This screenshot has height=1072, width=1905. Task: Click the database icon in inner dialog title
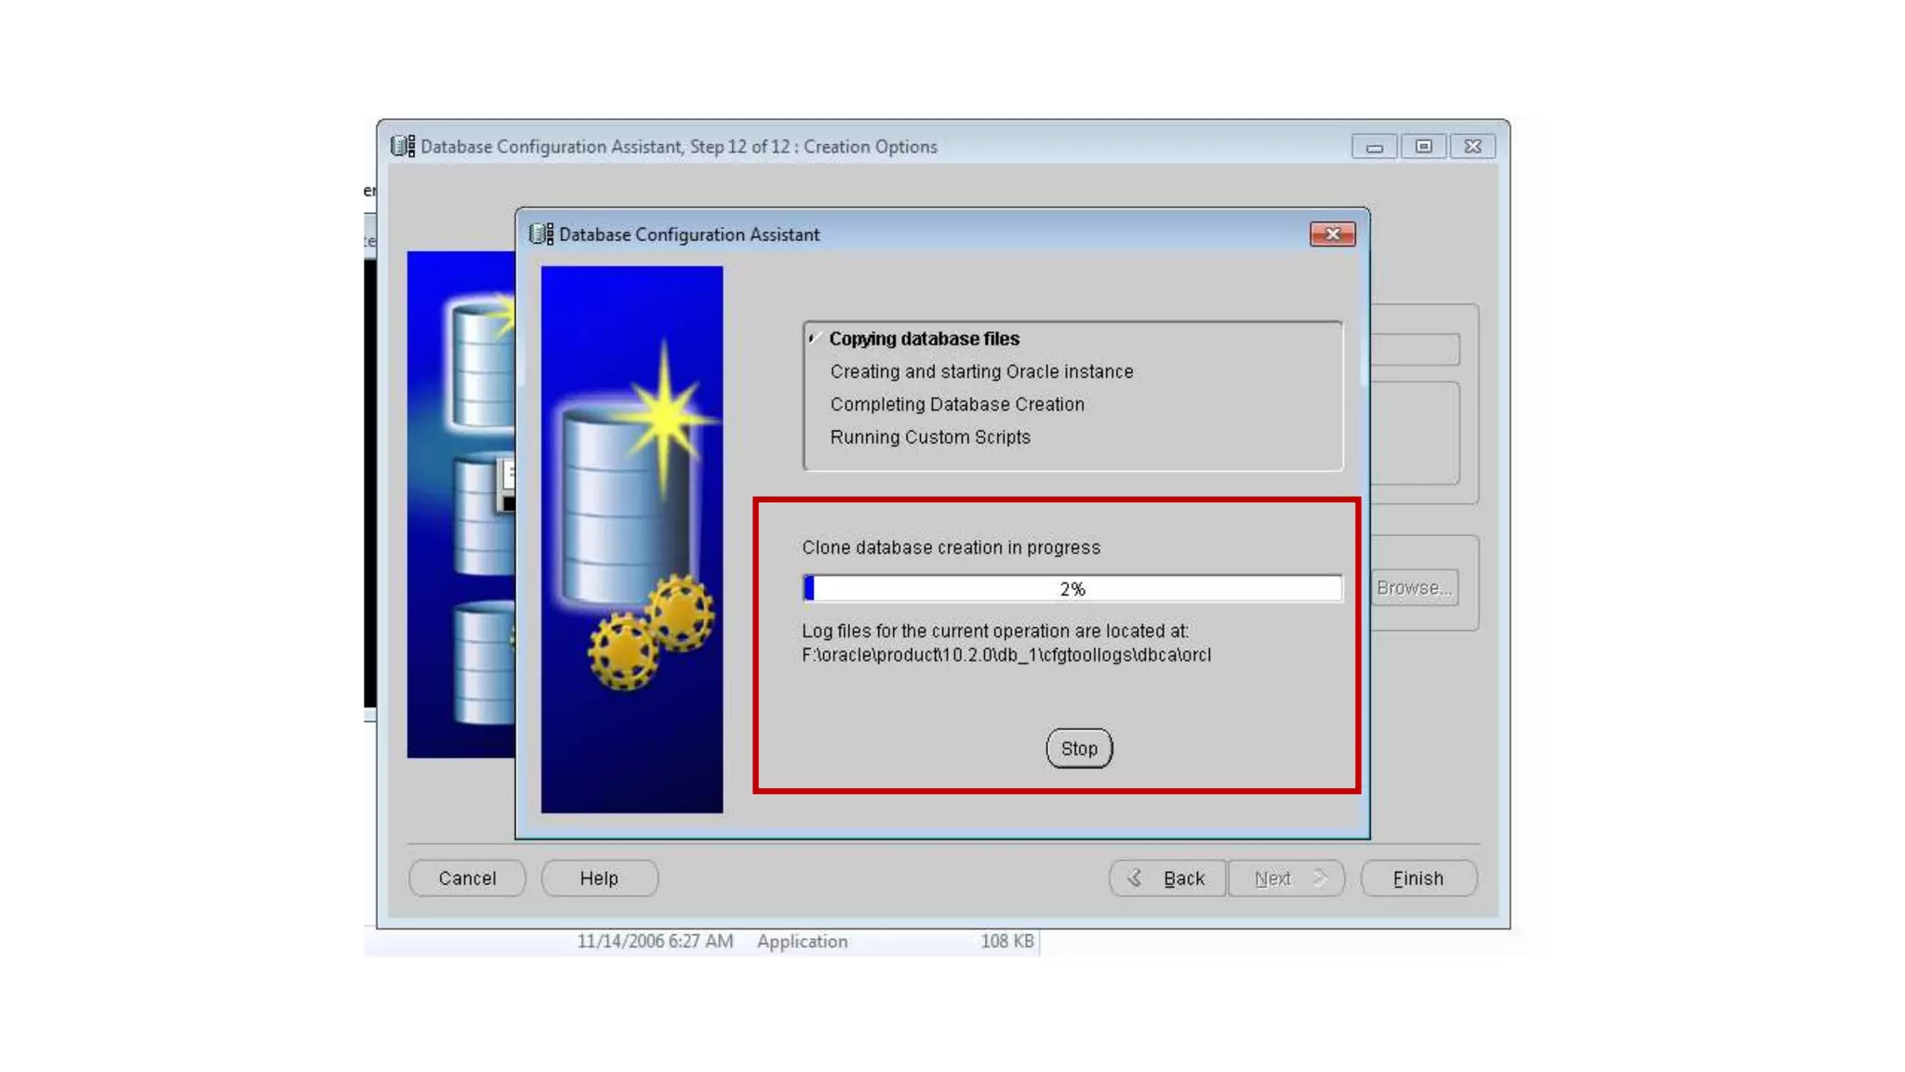[540, 234]
